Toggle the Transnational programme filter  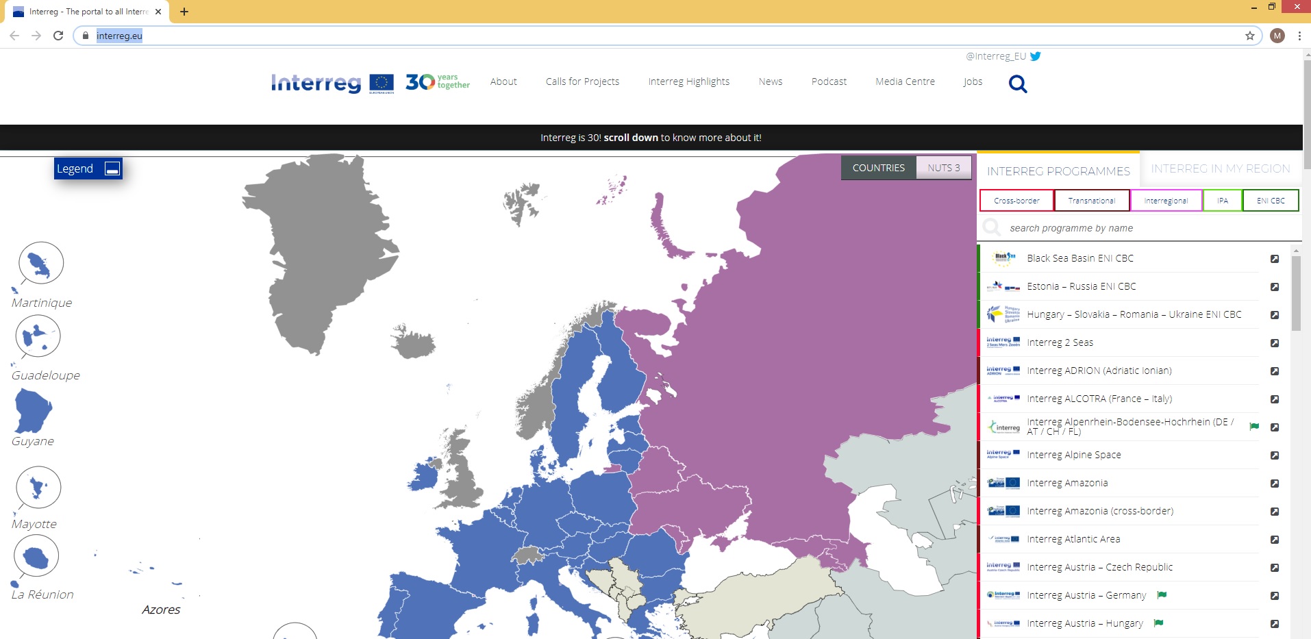click(1092, 201)
